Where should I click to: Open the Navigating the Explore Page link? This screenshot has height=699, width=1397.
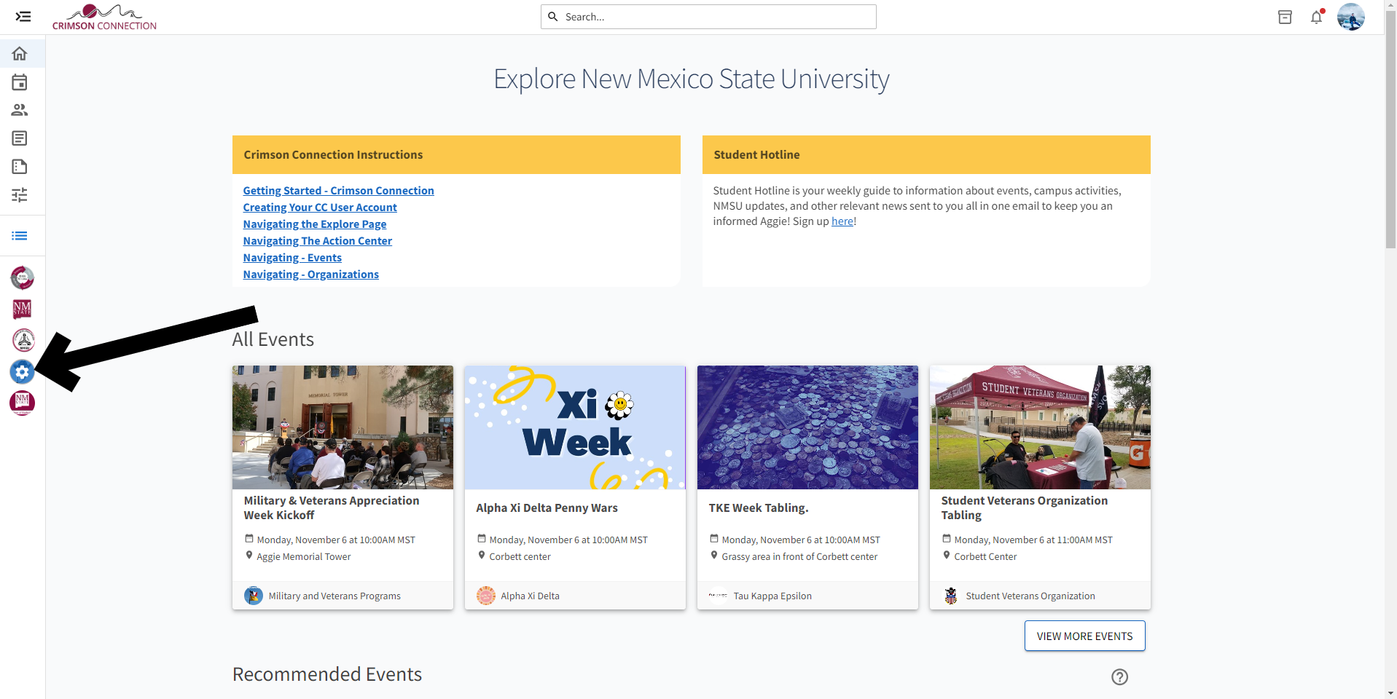pos(314,224)
